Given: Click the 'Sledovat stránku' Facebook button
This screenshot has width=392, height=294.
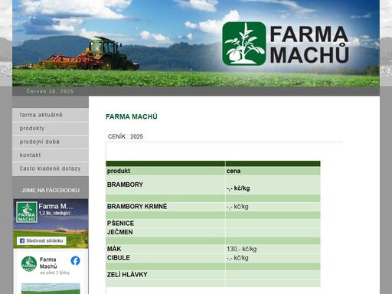Looking at the screenshot, I should (41, 240).
